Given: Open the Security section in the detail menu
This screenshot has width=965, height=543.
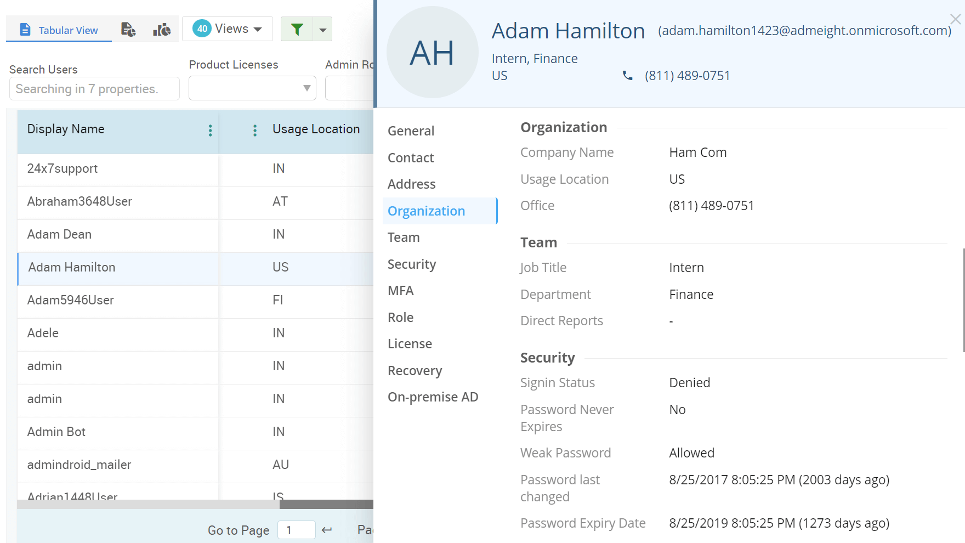Looking at the screenshot, I should click(x=412, y=264).
